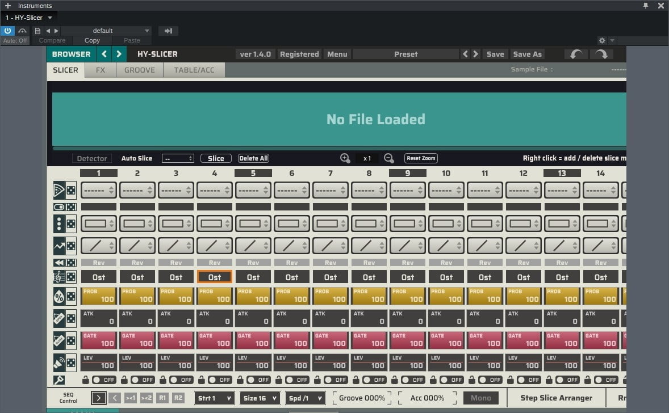Screen dimensions: 669x413
Task: Click the slice select row icon
Action: click(59, 190)
